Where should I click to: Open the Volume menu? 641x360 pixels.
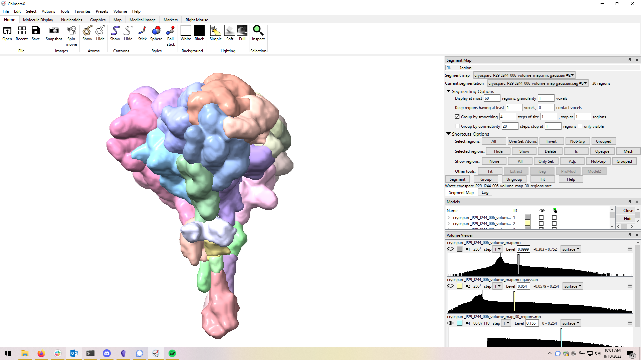click(120, 11)
